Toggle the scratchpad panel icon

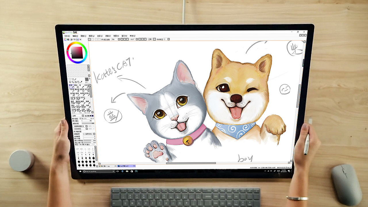point(80,39)
